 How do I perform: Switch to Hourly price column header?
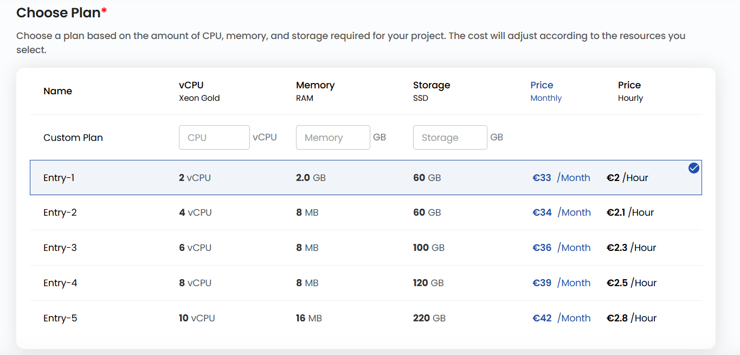click(630, 91)
